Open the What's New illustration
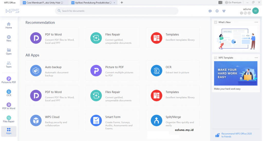Screen dimensions: 263x141 (236, 39)
